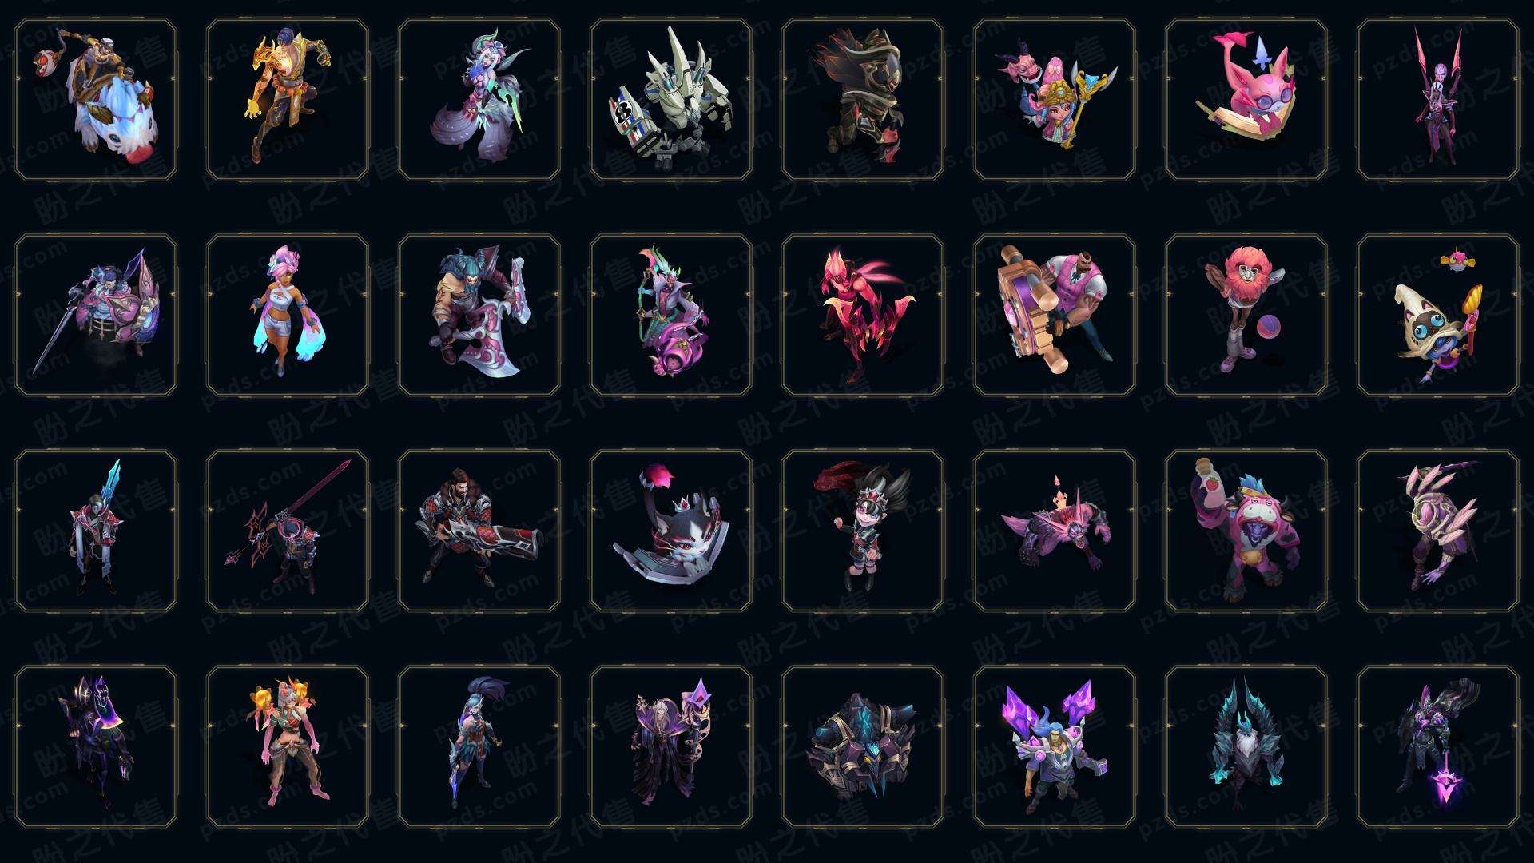1534x863 pixels.
Task: Pick the pink cow holding strawberry bottle
Action: [x=1246, y=531]
